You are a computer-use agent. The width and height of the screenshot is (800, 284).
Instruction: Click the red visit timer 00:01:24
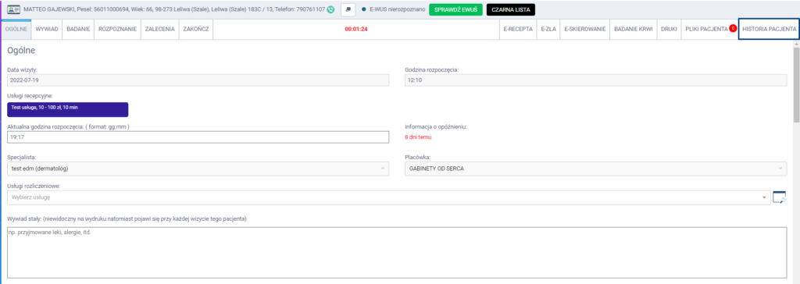coord(356,30)
